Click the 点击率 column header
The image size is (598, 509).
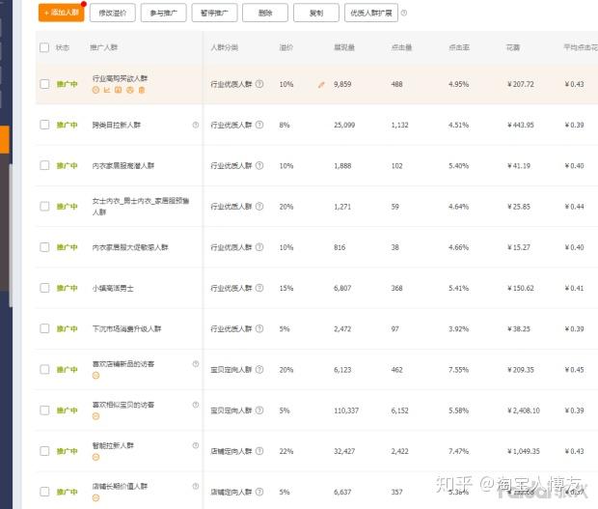pyautogui.click(x=459, y=47)
